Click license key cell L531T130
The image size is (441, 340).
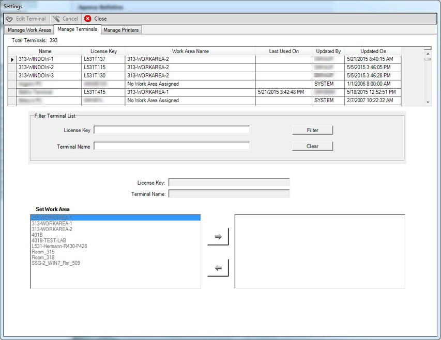pyautogui.click(x=103, y=75)
